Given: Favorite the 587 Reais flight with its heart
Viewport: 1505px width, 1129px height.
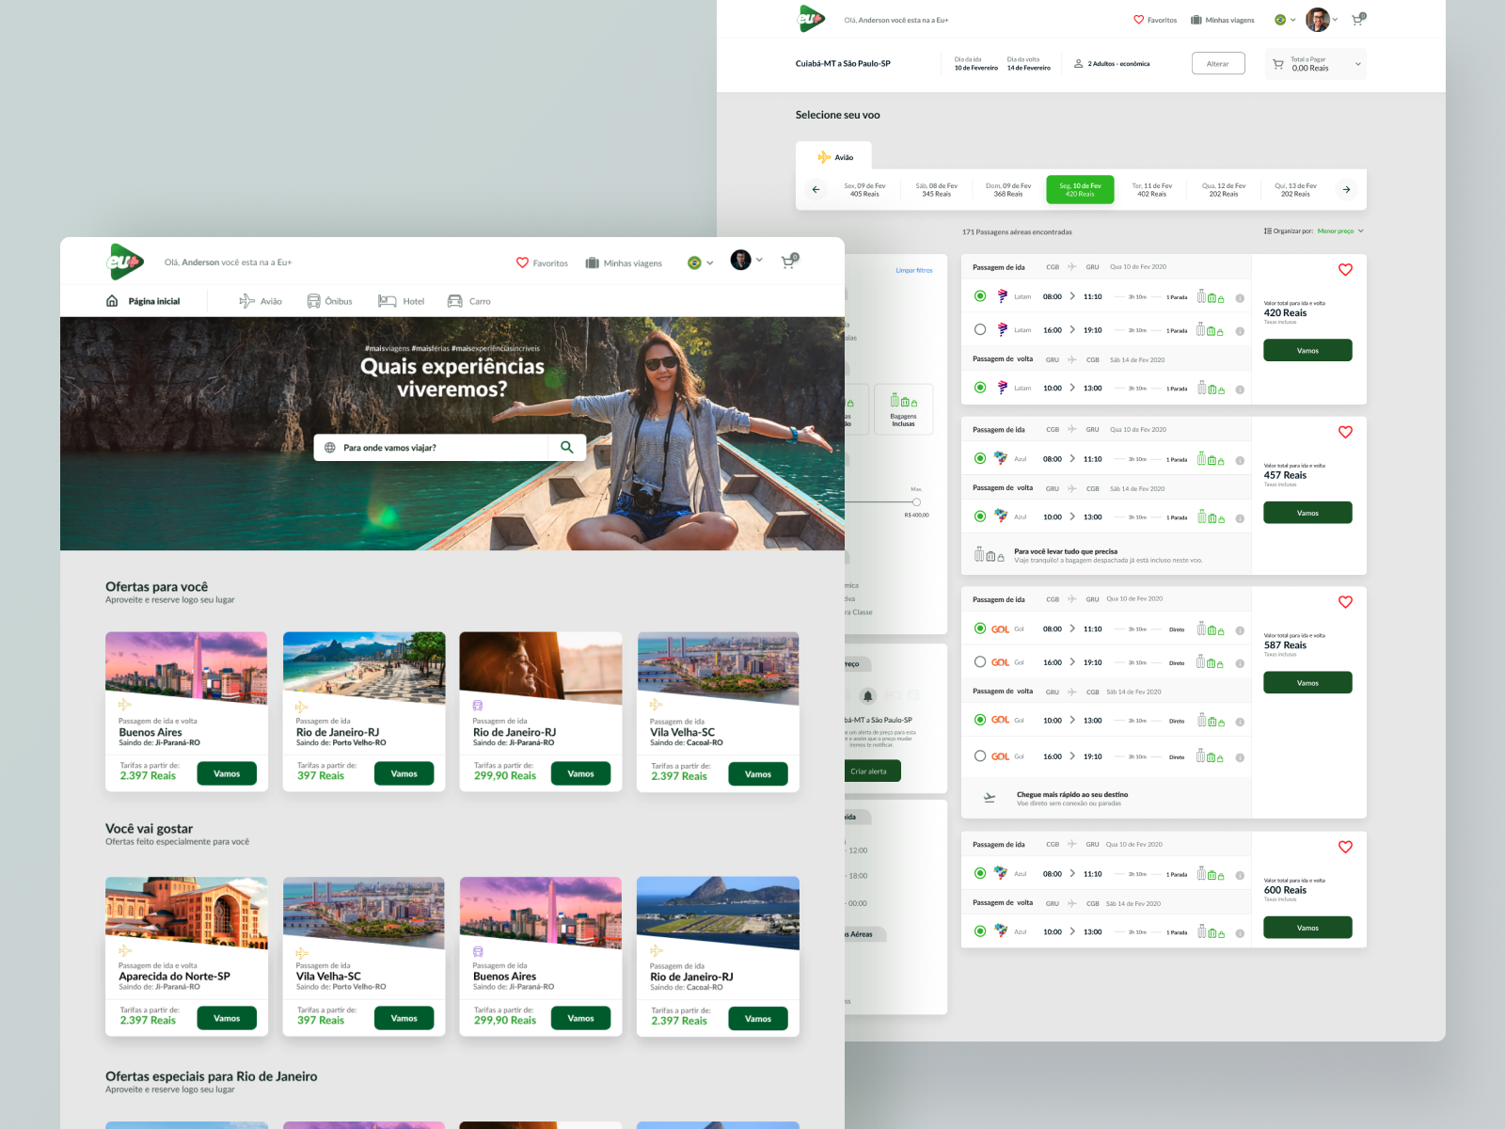Looking at the screenshot, I should tap(1345, 602).
